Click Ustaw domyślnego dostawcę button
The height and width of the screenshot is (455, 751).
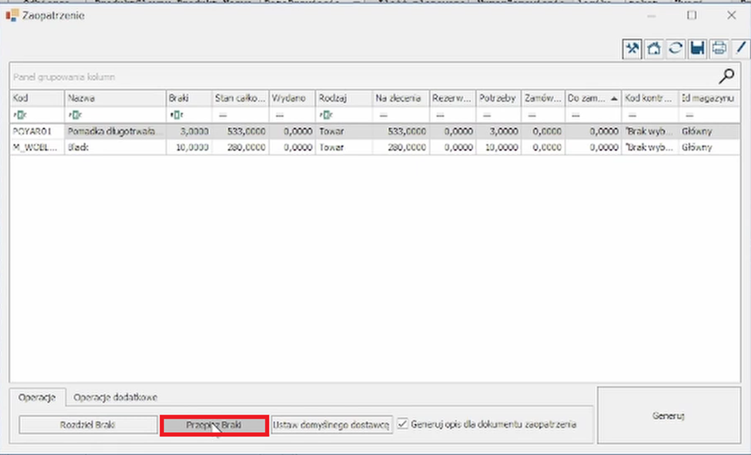[331, 426]
